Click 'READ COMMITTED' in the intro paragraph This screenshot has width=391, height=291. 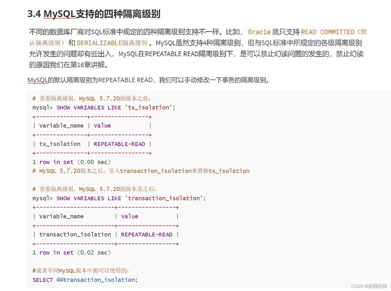tap(328, 32)
